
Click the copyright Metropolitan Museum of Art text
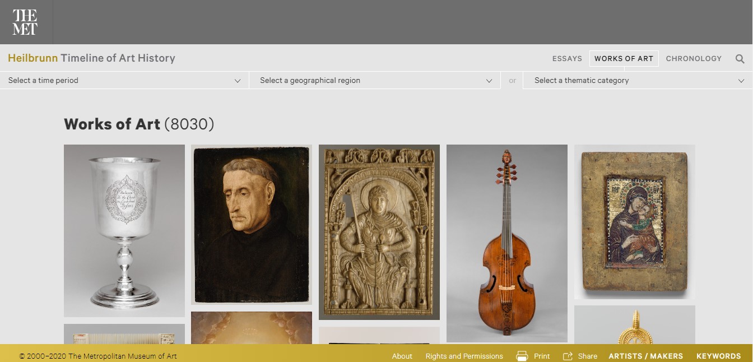click(98, 356)
